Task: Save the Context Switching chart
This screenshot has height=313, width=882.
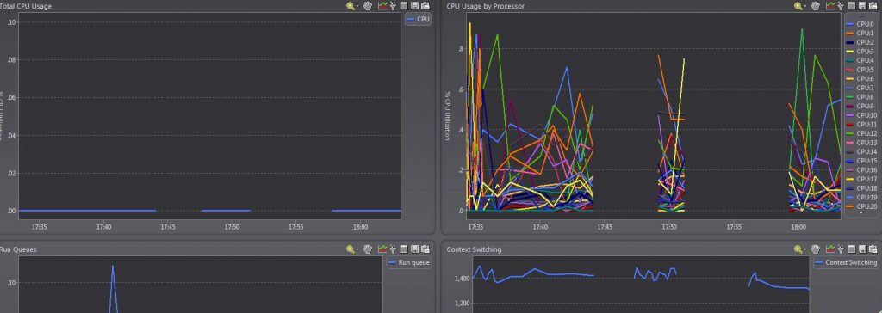Action: point(863,249)
